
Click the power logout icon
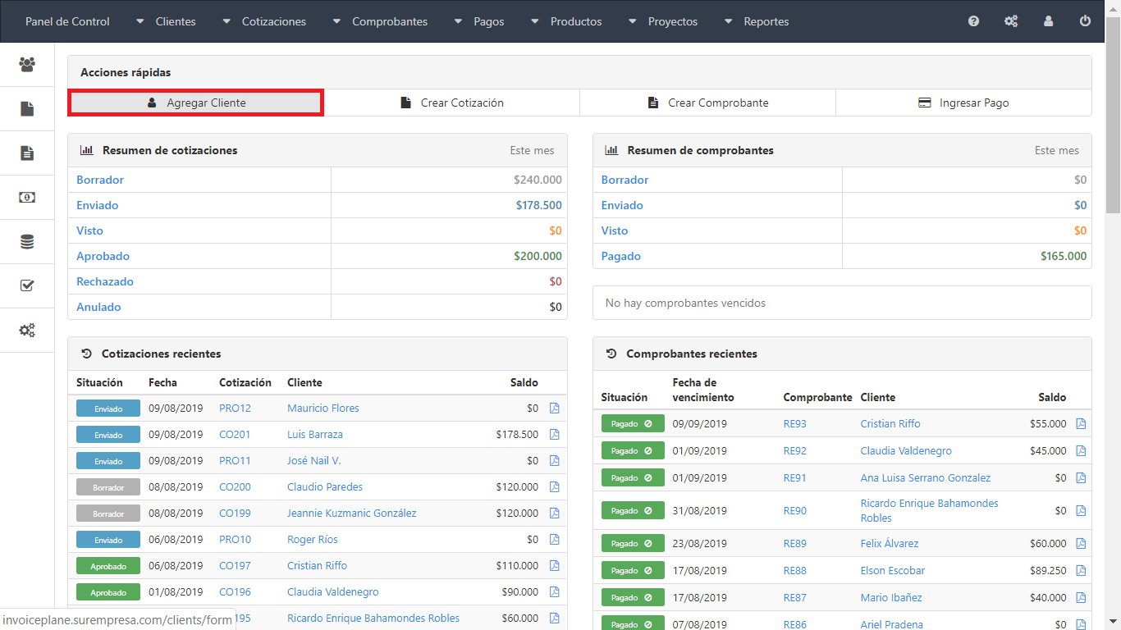click(1085, 21)
